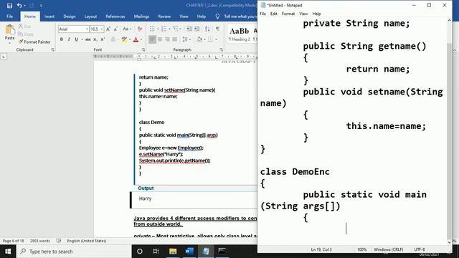Clear all formatting using the eraser icon
This screenshot has height=258, width=459.
(140, 29)
